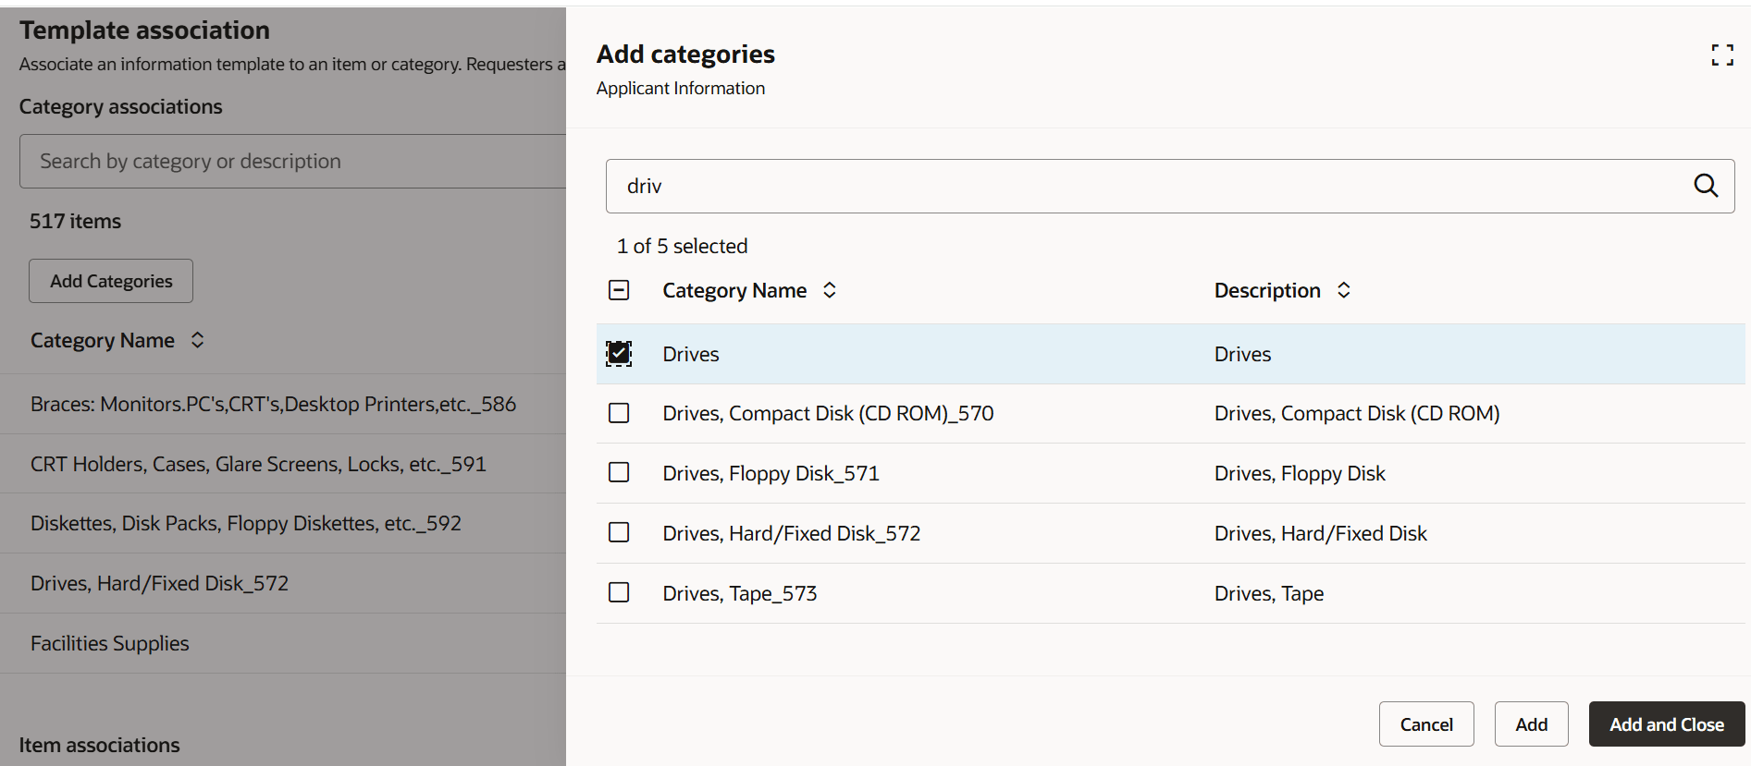This screenshot has width=1751, height=766.
Task: Select the 'Drives, Compact Disk (CD ROM)_570' category name
Action: [x=828, y=413]
